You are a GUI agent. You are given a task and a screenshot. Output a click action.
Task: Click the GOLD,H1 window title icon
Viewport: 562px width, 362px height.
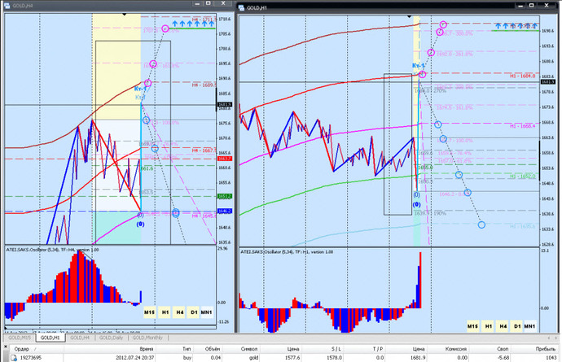coord(242,7)
